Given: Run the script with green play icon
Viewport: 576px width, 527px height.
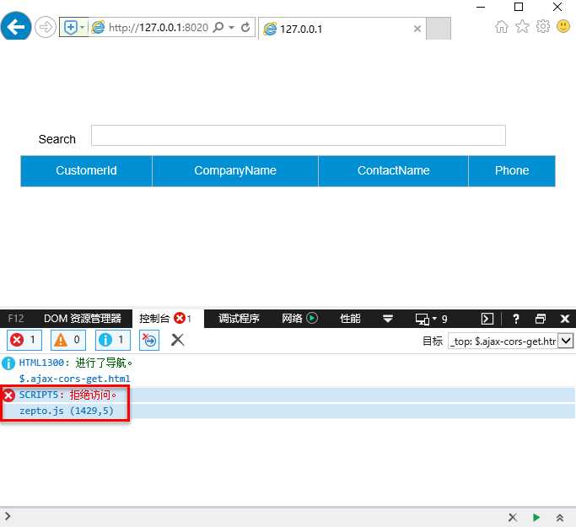Looking at the screenshot, I should pos(536,518).
